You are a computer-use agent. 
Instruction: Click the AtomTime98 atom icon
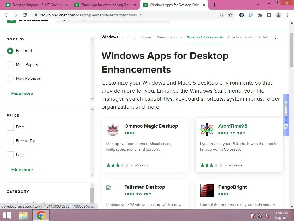click(207, 129)
